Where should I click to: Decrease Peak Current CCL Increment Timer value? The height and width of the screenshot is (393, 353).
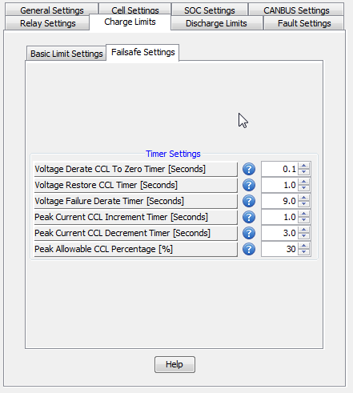coord(303,220)
